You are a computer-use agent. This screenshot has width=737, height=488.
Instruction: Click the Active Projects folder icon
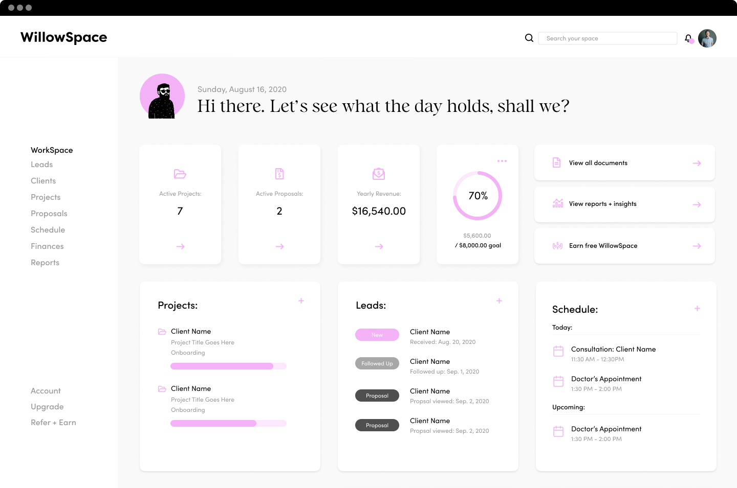180,174
